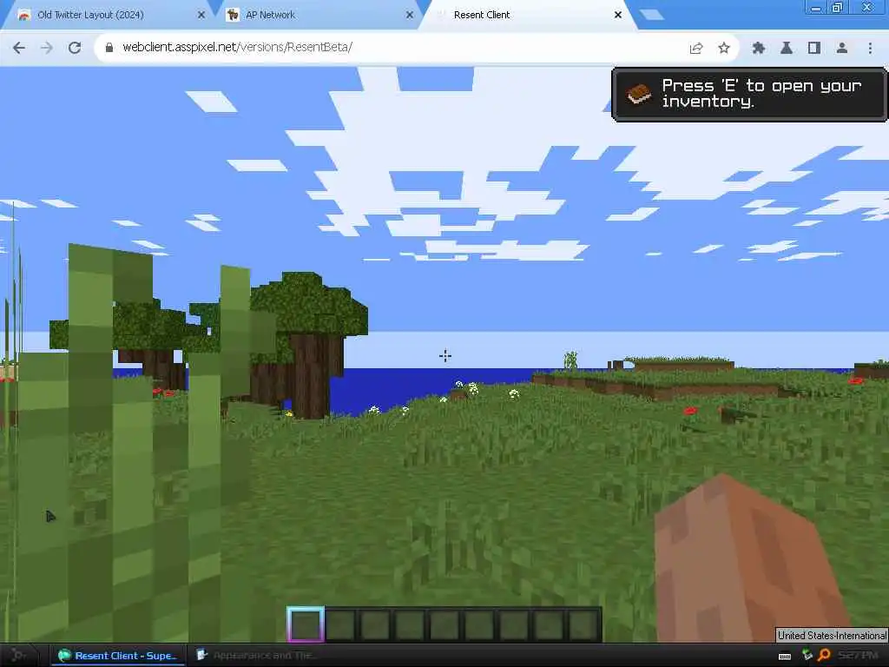The height and width of the screenshot is (667, 889).
Task: Open Appearance and Themes taskbar window
Action: pyautogui.click(x=256, y=656)
